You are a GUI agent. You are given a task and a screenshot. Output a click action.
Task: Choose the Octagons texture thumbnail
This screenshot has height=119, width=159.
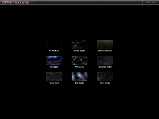click(79, 61)
